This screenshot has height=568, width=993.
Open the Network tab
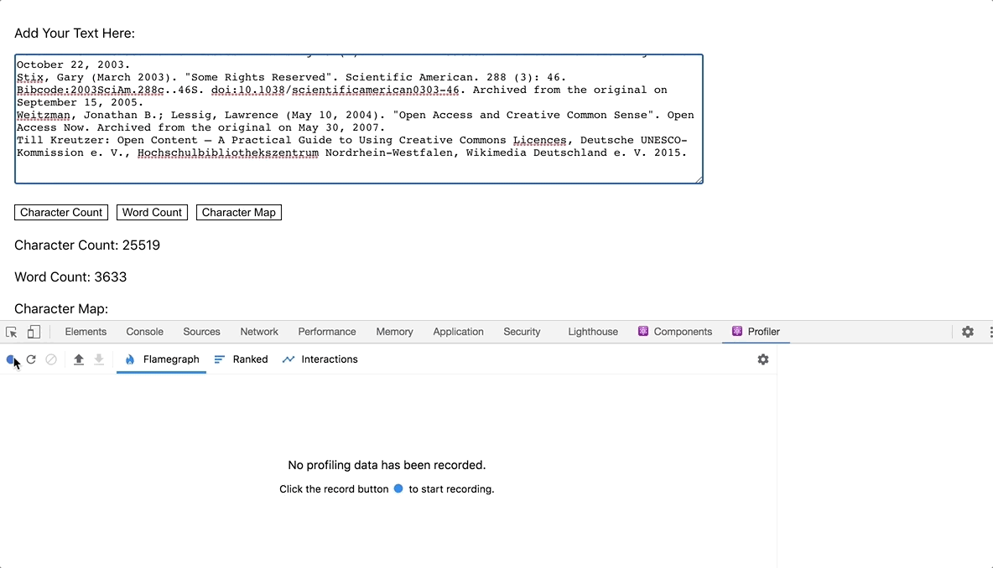259,332
